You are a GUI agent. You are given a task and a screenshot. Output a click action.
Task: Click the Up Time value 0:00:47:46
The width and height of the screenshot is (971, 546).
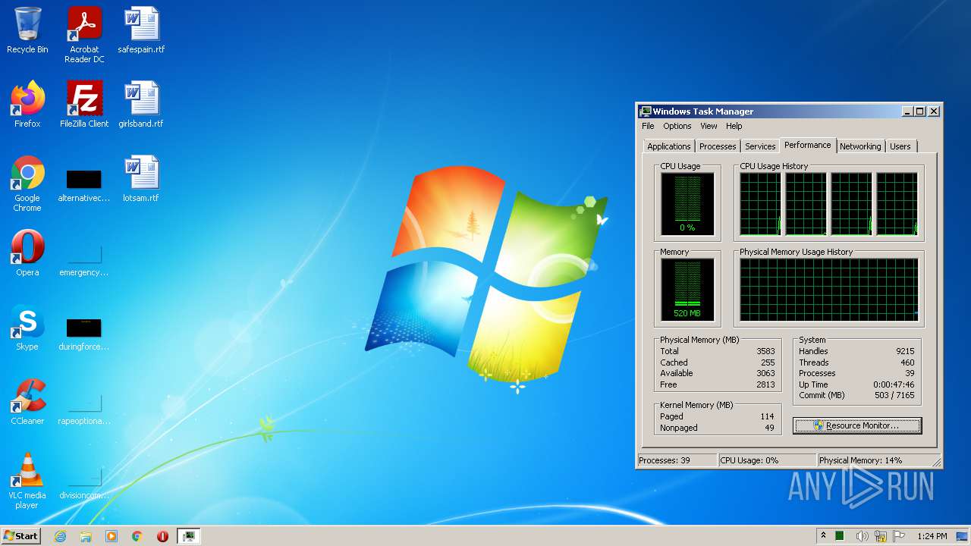[x=894, y=384]
